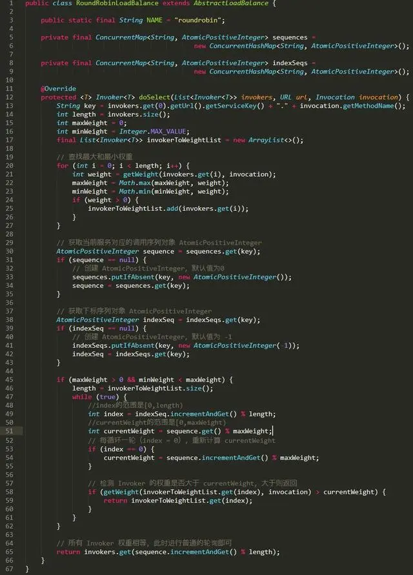Click getServiceKey() on line 13

(x=235, y=106)
